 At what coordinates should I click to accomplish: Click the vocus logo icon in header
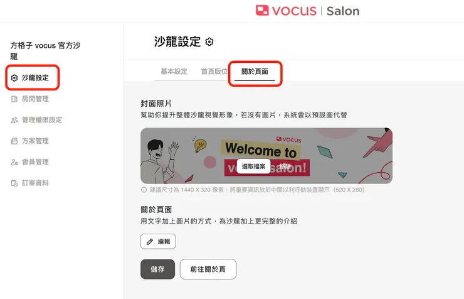262,11
